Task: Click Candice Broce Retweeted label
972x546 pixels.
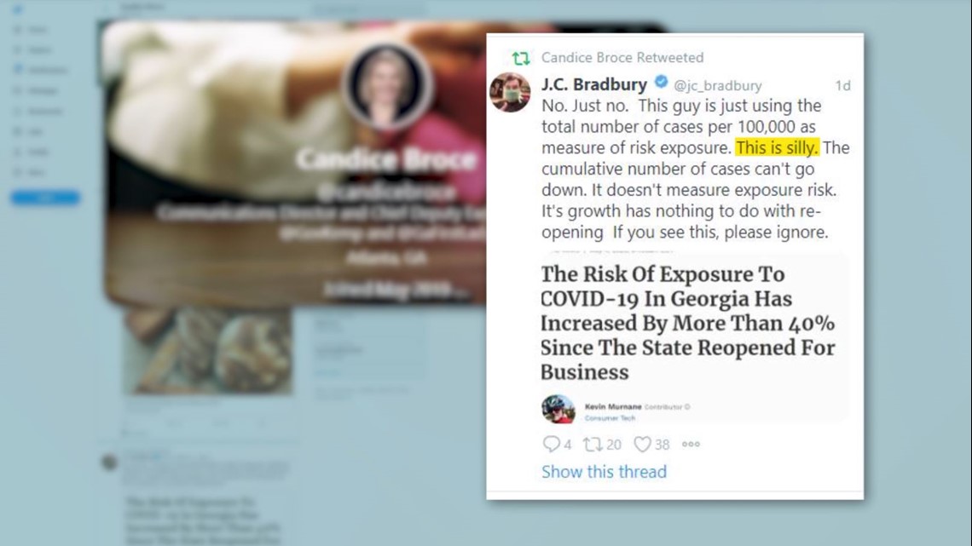Action: click(622, 58)
